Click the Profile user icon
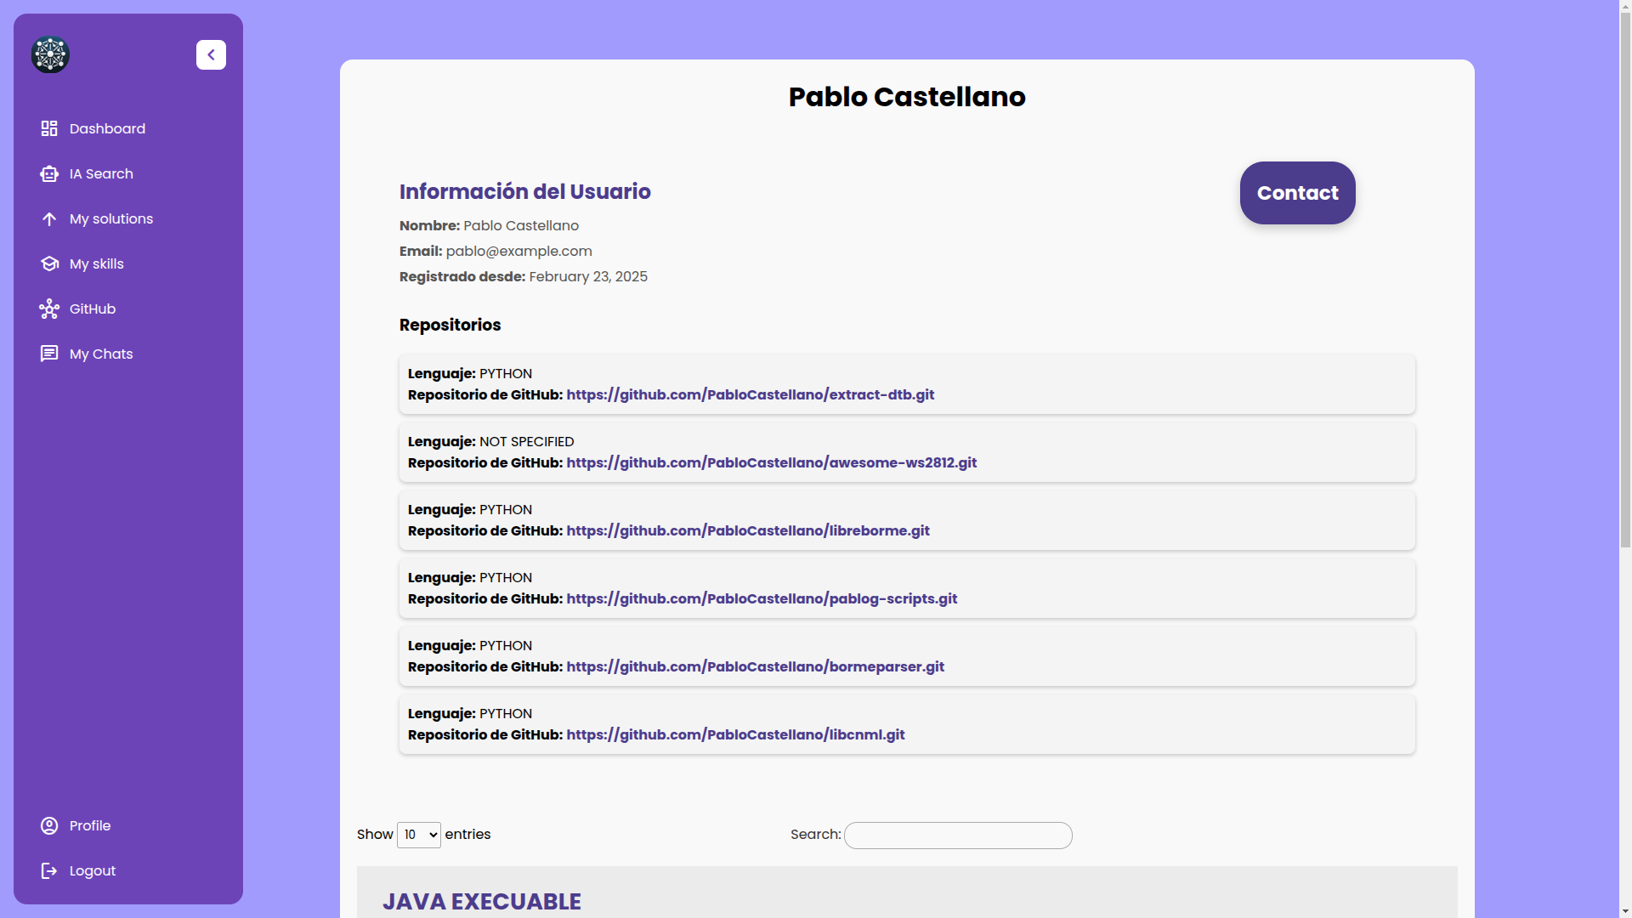The width and height of the screenshot is (1632, 918). pyautogui.click(x=49, y=826)
